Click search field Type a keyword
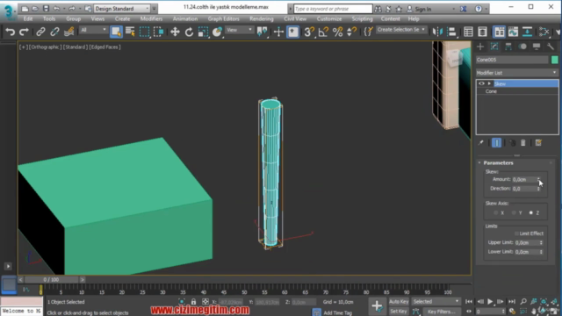 coord(333,9)
